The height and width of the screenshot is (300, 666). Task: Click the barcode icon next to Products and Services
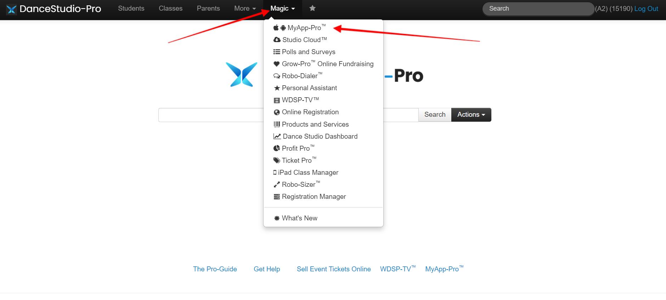277,124
